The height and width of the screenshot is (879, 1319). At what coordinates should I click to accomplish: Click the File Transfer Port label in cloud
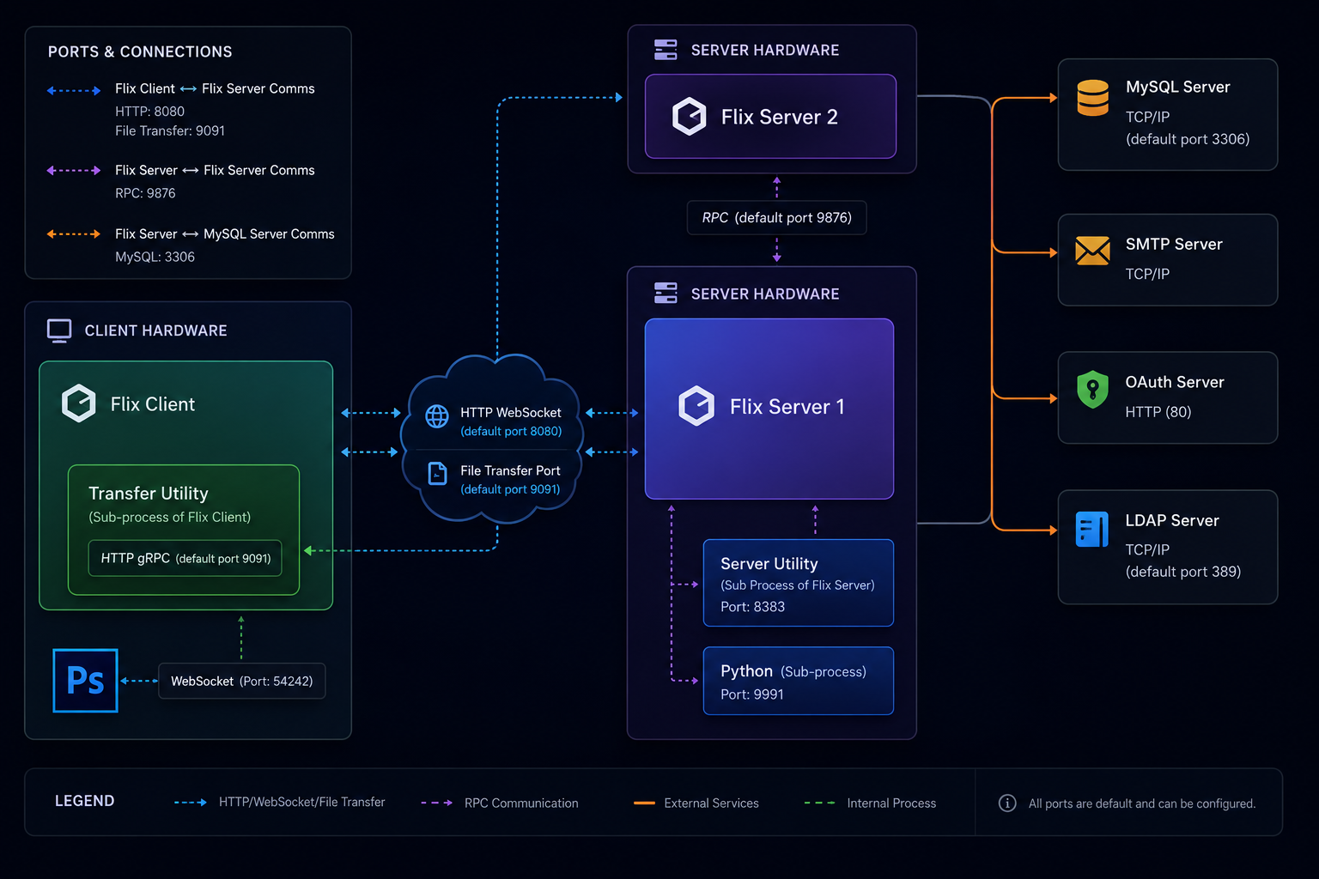coord(510,470)
